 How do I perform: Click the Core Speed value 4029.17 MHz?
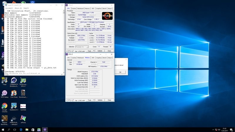(x=81, y=35)
